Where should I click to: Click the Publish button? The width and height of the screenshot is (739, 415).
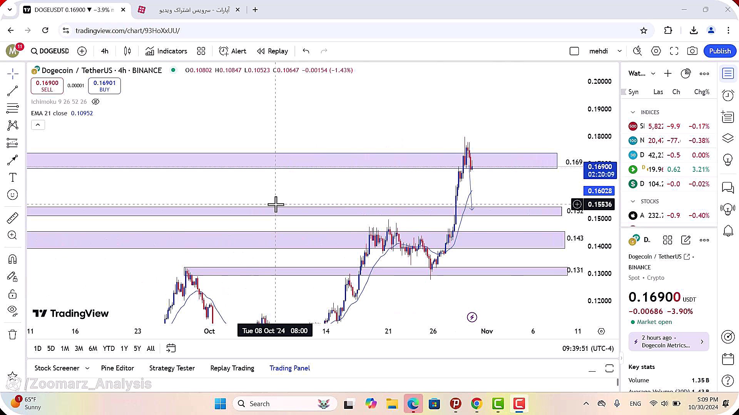pos(720,51)
